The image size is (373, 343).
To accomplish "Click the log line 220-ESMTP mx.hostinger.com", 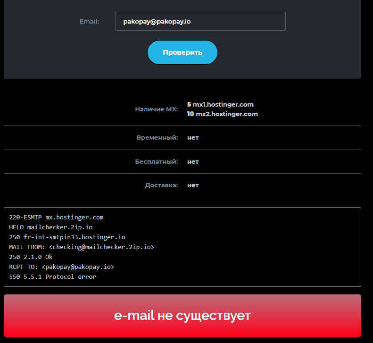I will tap(57, 218).
